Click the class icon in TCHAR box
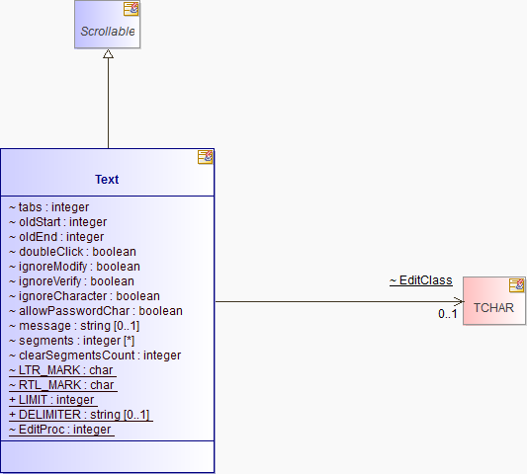Screen dimensions: 527x474 [x=516, y=285]
